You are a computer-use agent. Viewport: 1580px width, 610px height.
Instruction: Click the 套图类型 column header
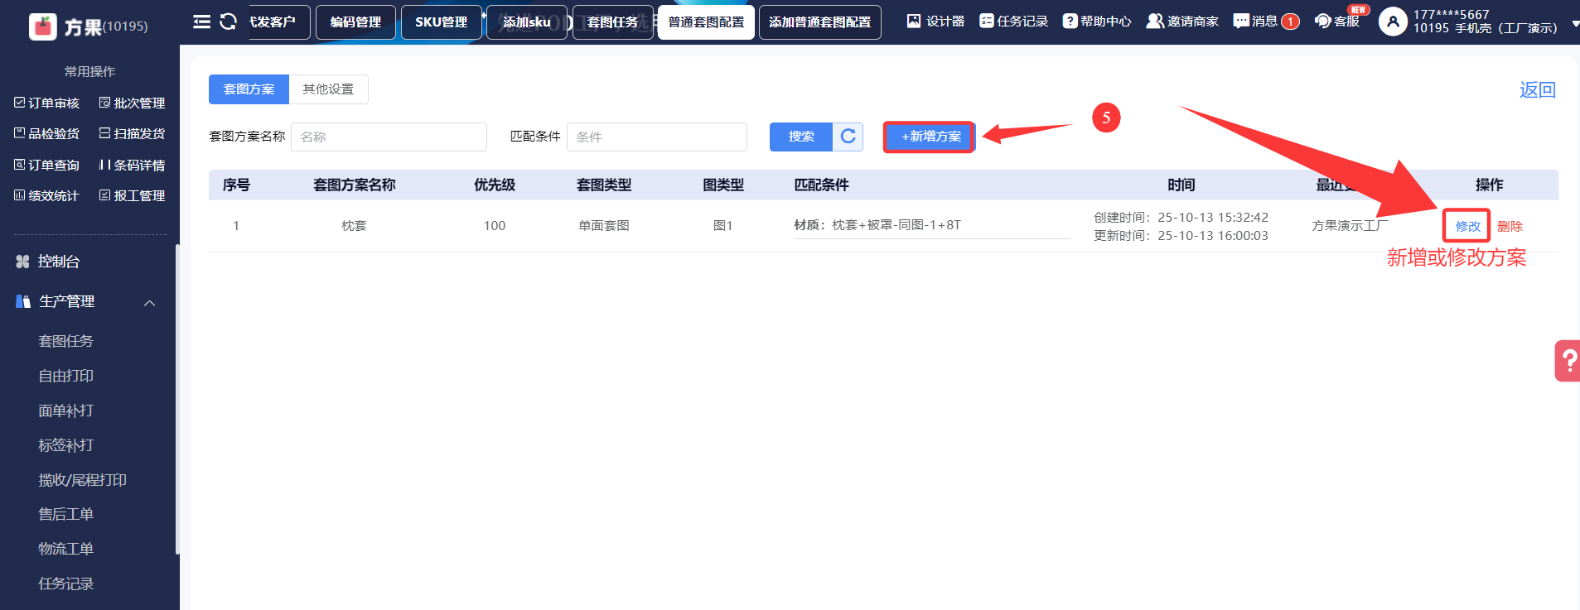point(604,185)
